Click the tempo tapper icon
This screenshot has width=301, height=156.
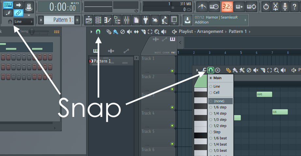click(x=164, y=20)
